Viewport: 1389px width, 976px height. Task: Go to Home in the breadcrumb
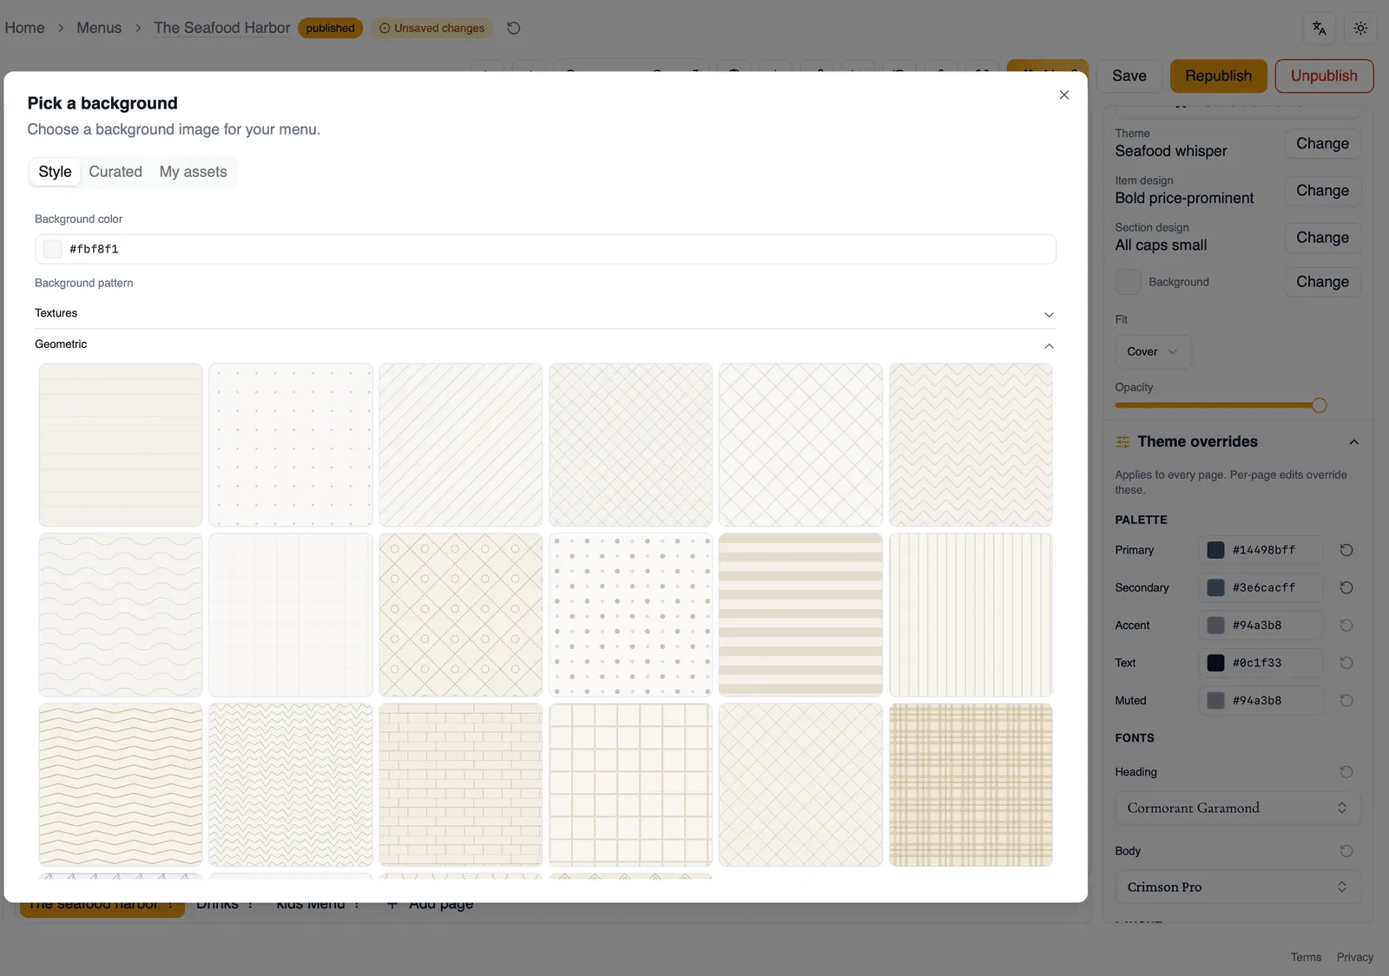(24, 28)
